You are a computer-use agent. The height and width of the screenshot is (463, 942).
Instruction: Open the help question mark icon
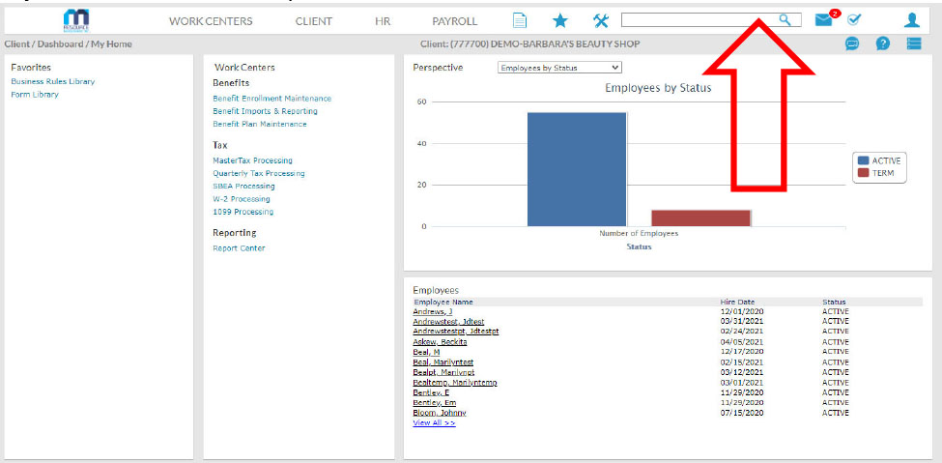(883, 43)
